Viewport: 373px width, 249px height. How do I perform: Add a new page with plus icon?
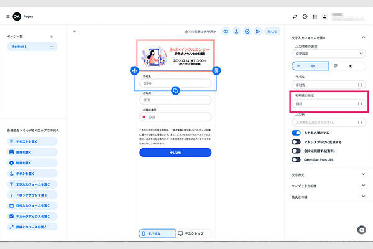[52, 37]
